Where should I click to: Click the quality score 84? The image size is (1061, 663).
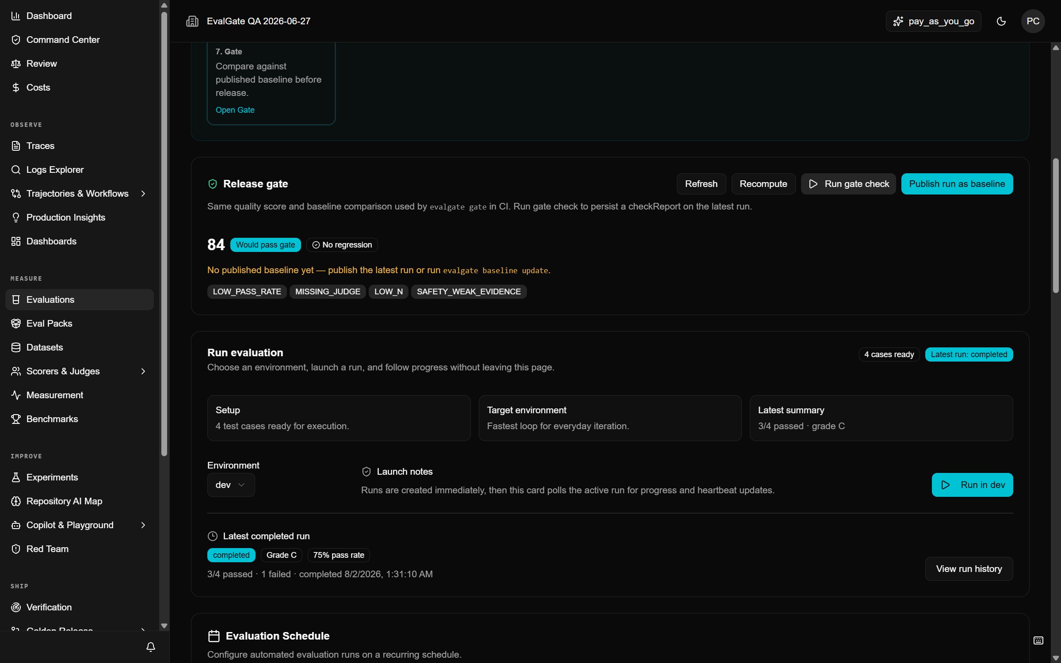point(216,245)
